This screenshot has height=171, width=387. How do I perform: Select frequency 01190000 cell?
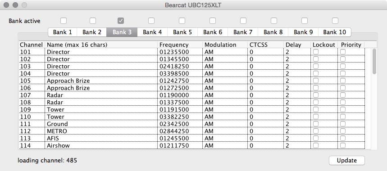(x=180, y=95)
